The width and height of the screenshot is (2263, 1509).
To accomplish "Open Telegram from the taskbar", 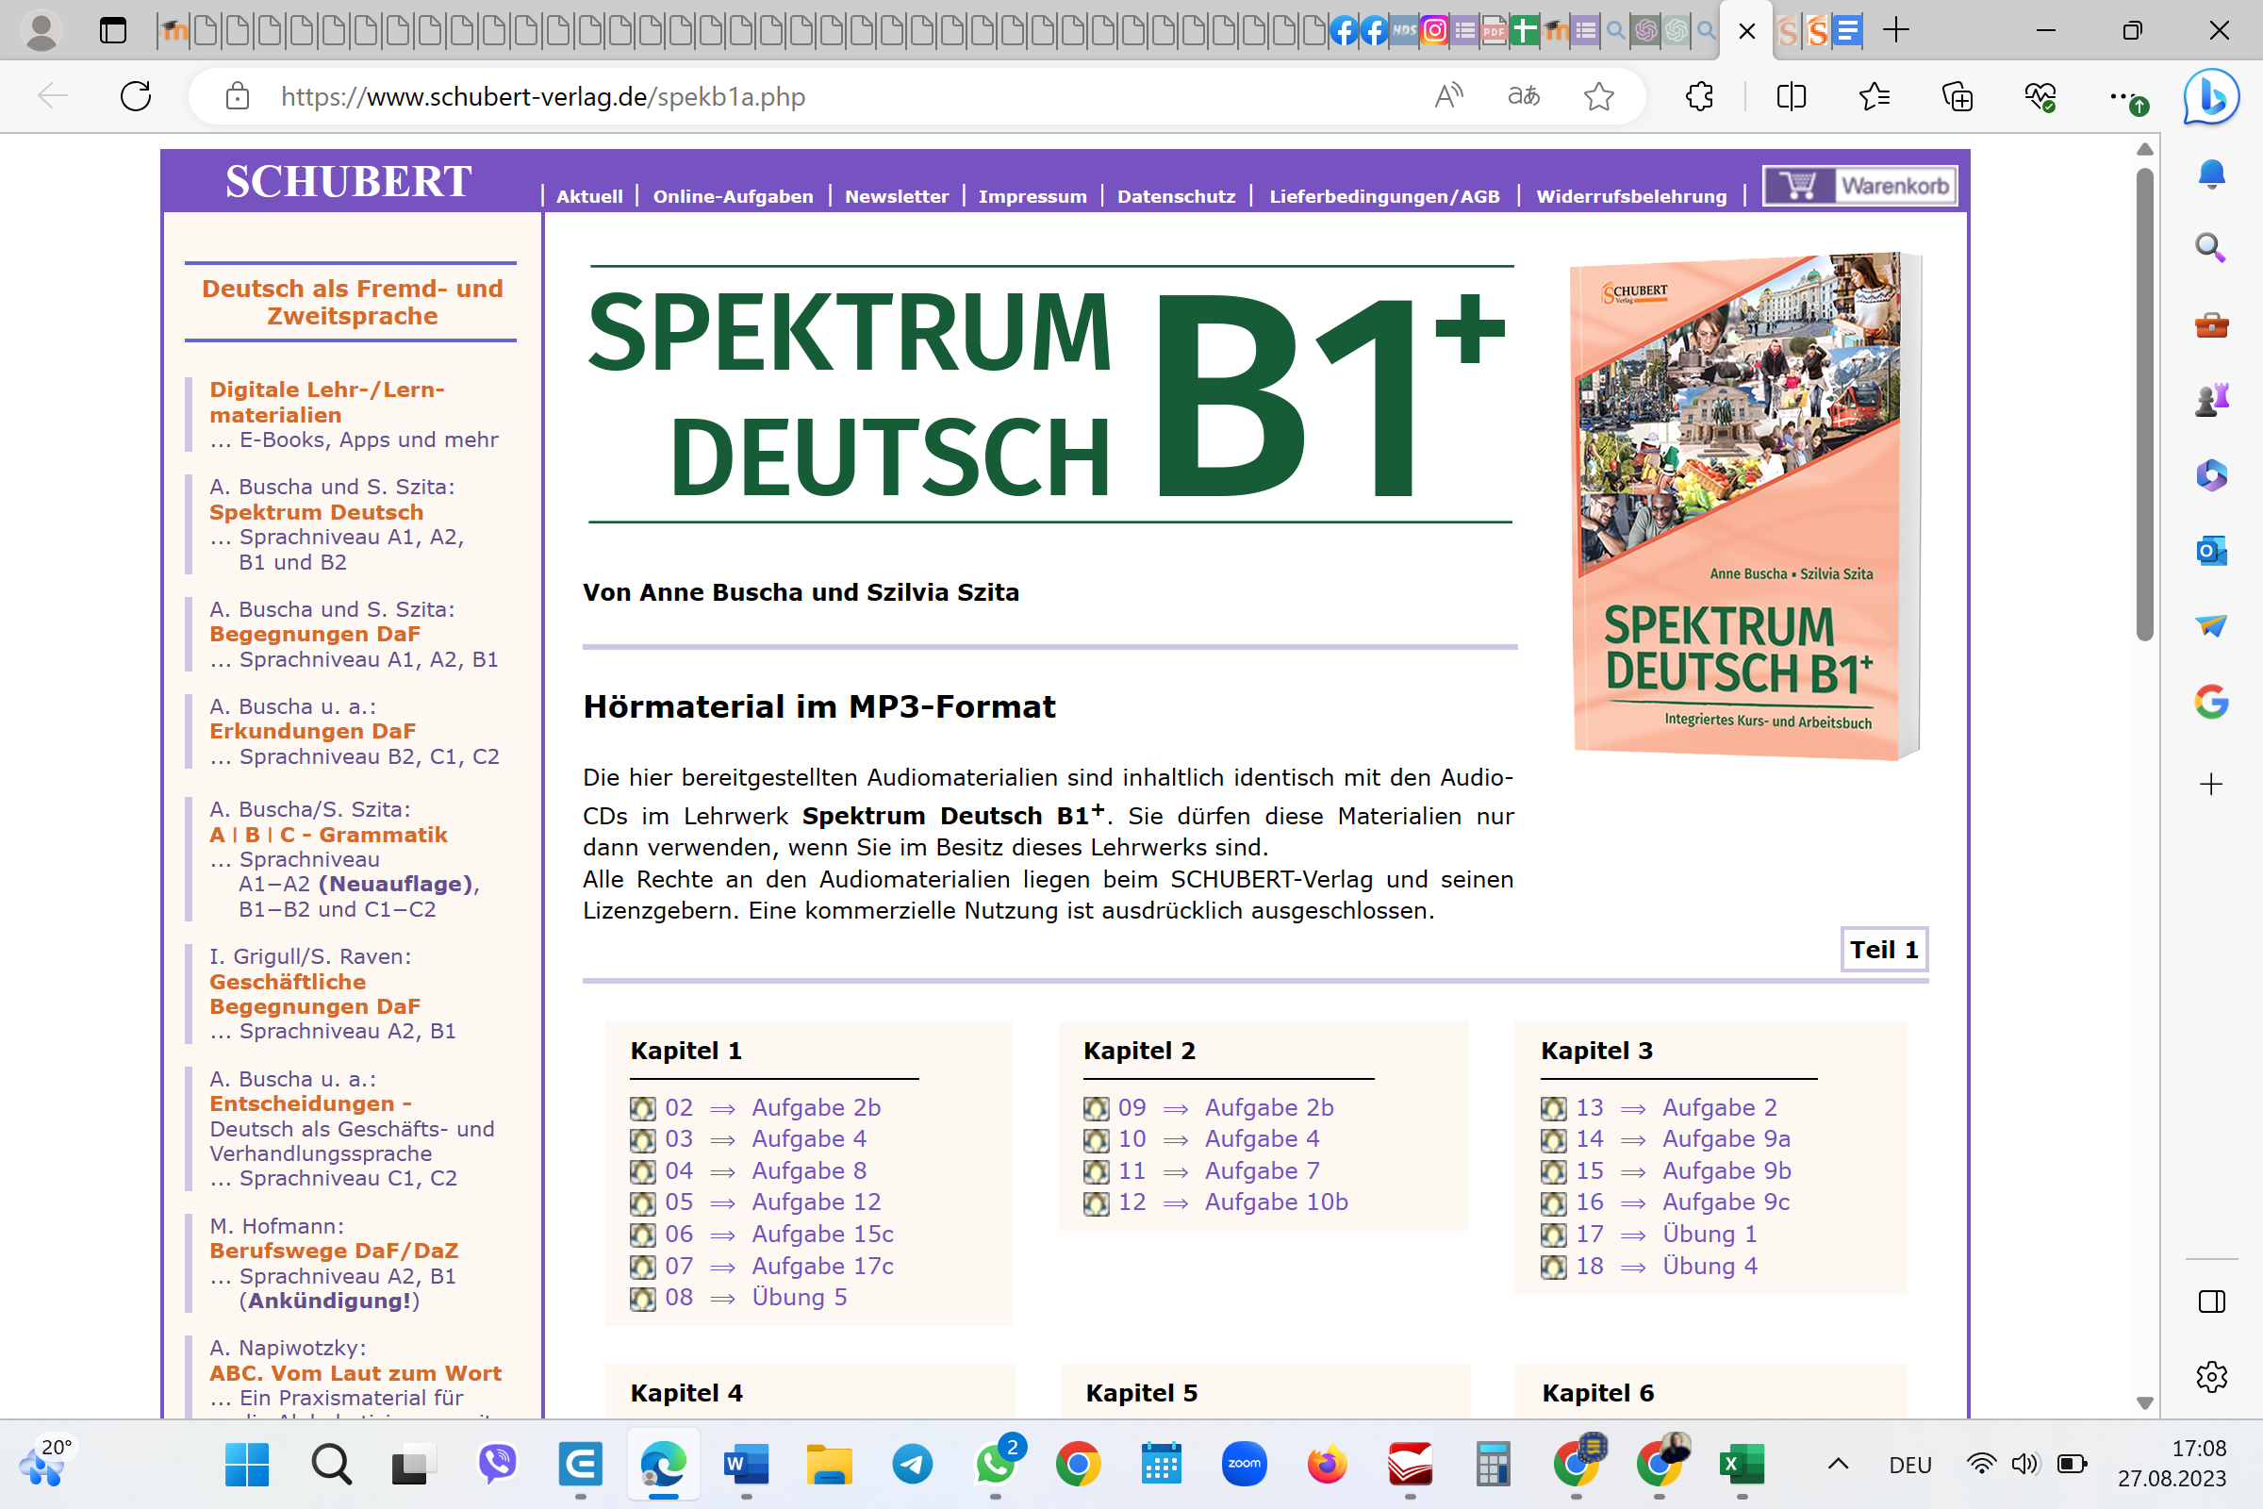I will [912, 1465].
